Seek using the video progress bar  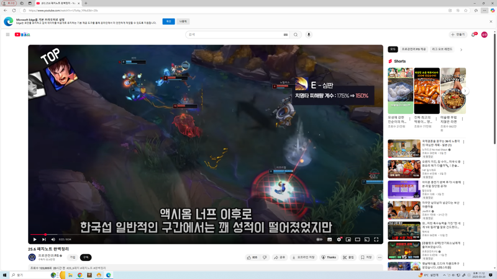206,234
